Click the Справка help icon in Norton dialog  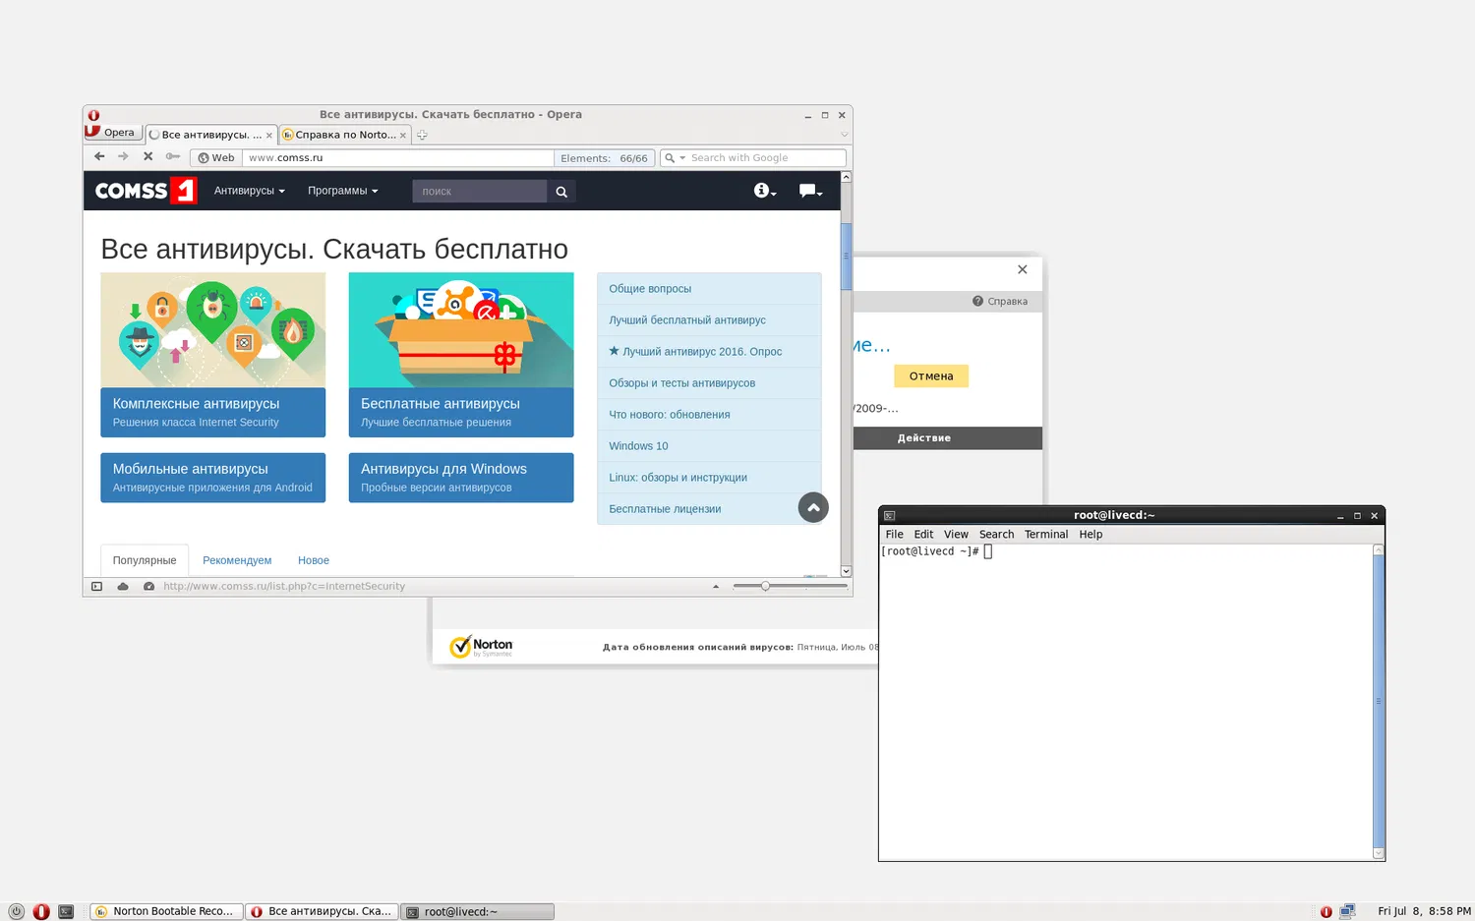pyautogui.click(x=1000, y=302)
